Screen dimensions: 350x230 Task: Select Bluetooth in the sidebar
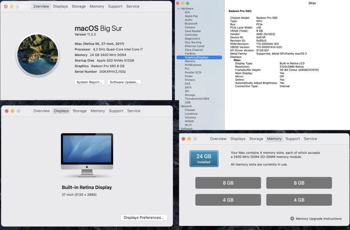pos(191,24)
